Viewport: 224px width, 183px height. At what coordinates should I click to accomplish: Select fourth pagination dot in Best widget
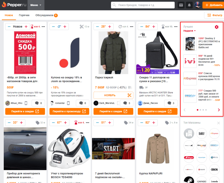click(x=206, y=110)
